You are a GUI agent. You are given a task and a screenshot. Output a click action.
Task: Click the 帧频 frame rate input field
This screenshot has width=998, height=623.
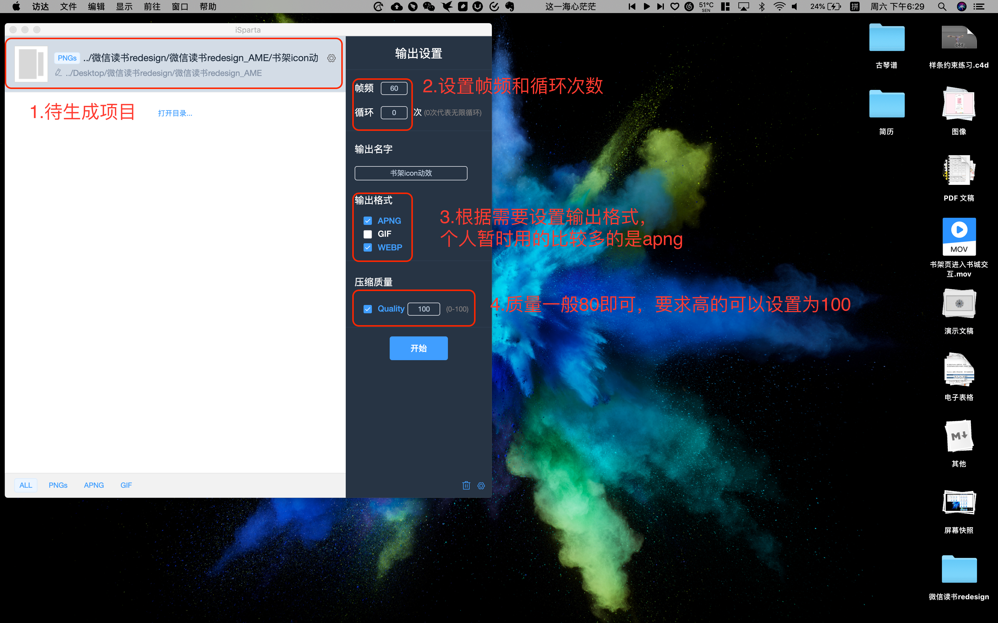(394, 88)
